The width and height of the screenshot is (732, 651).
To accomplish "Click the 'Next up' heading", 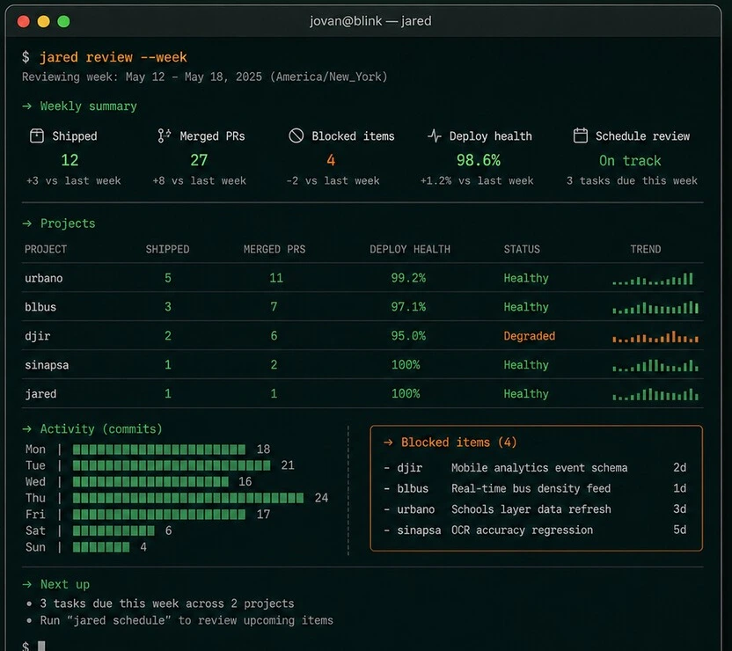I will click(65, 584).
